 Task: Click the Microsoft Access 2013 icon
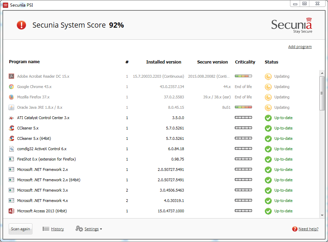11,211
